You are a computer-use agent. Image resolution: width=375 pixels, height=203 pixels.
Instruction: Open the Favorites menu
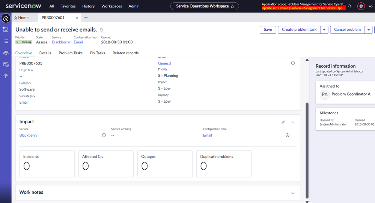[68, 6]
